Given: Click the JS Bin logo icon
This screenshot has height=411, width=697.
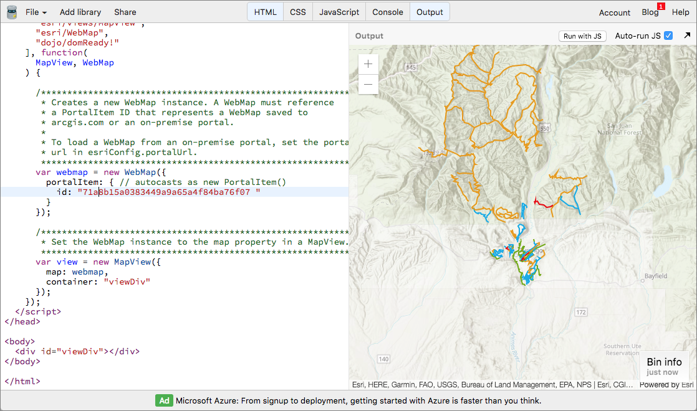Looking at the screenshot, I should click(x=12, y=12).
